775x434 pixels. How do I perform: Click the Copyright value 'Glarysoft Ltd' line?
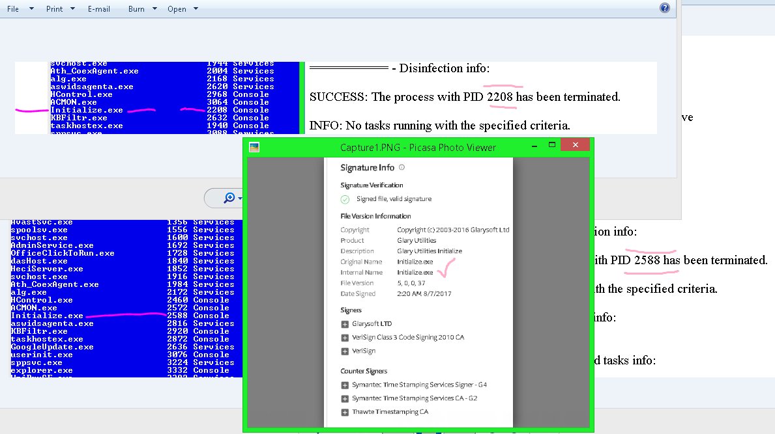(x=453, y=230)
